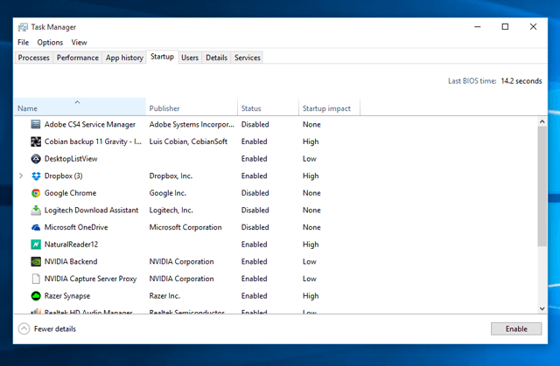This screenshot has width=560, height=366.
Task: Click publisher Dropbox, Inc. cell
Action: tap(171, 176)
